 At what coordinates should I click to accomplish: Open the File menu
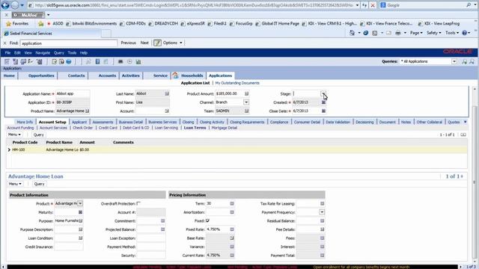[x=7, y=53]
